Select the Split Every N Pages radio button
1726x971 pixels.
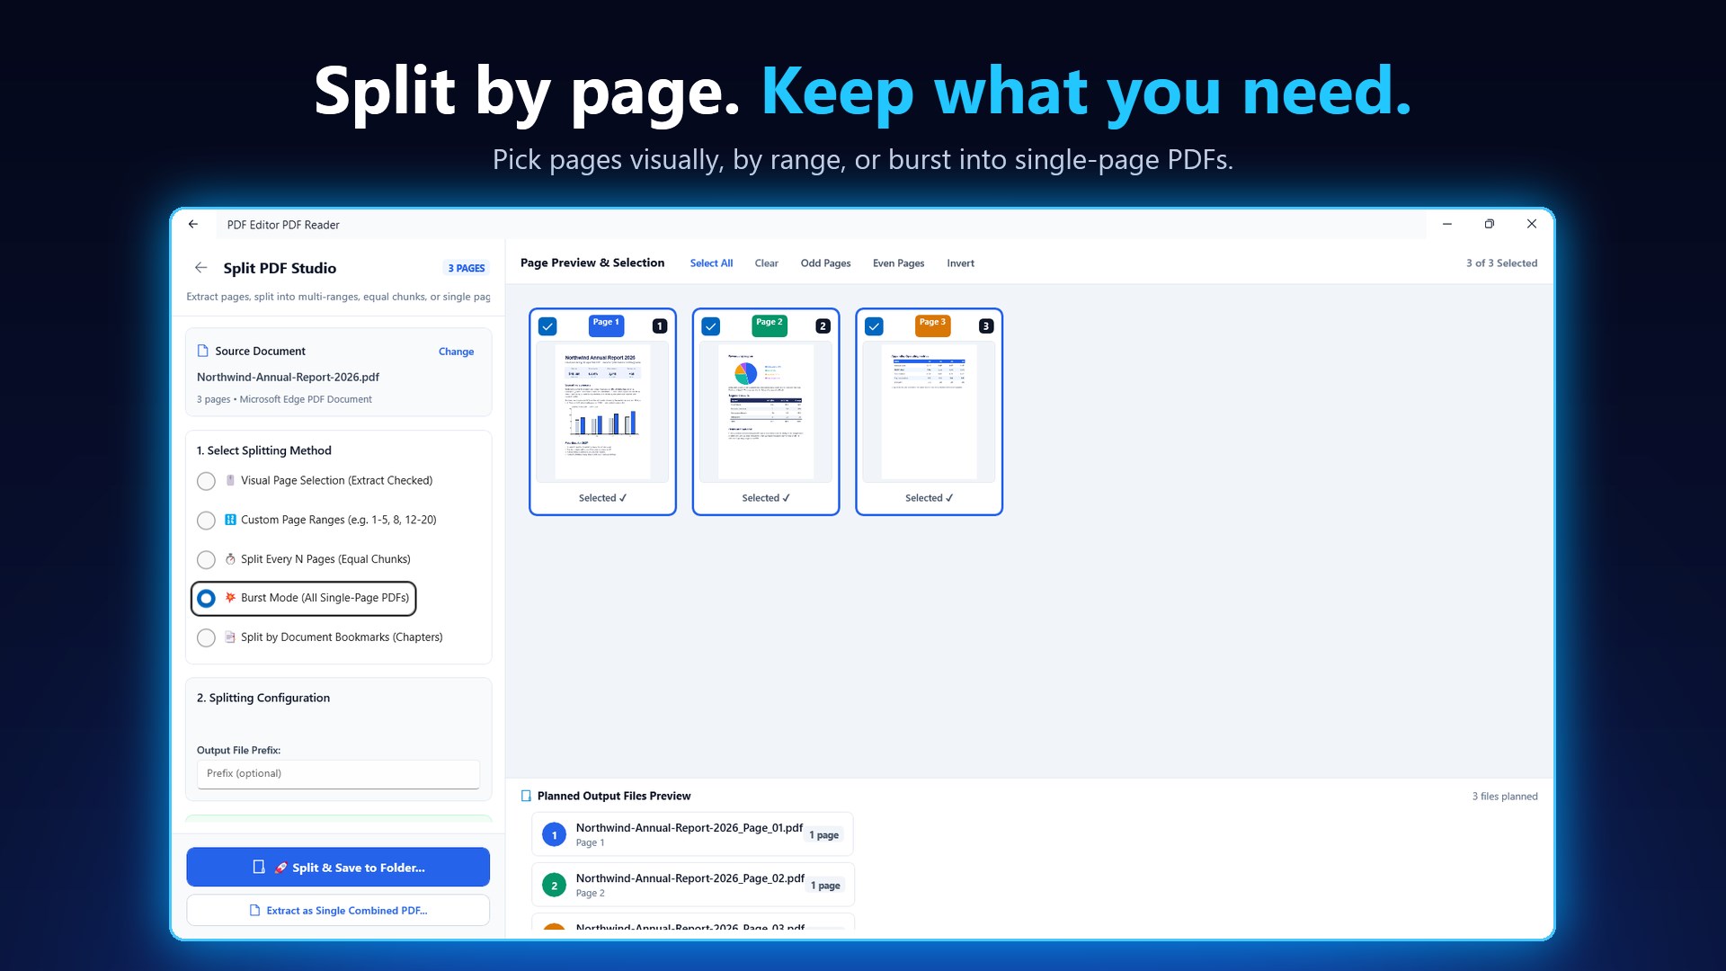pos(206,560)
